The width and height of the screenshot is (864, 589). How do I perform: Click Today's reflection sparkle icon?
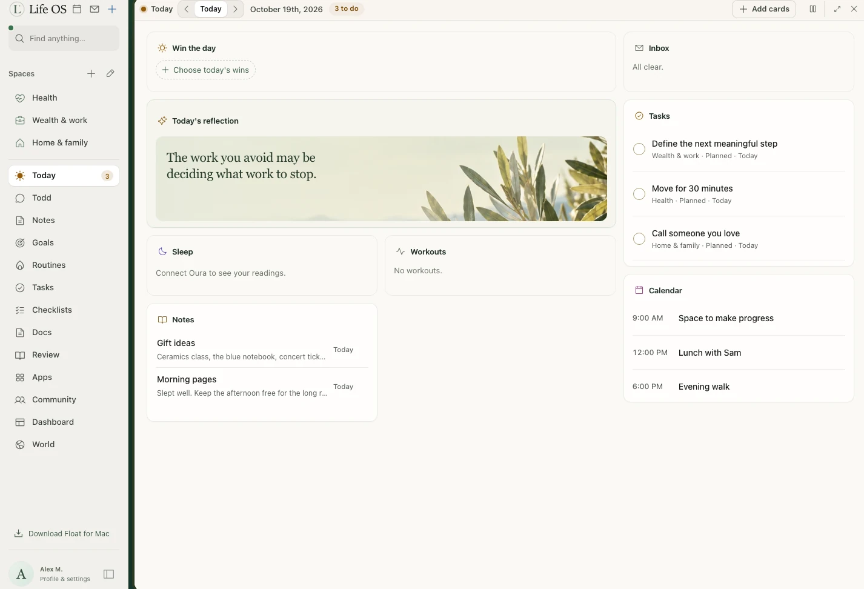(x=162, y=121)
